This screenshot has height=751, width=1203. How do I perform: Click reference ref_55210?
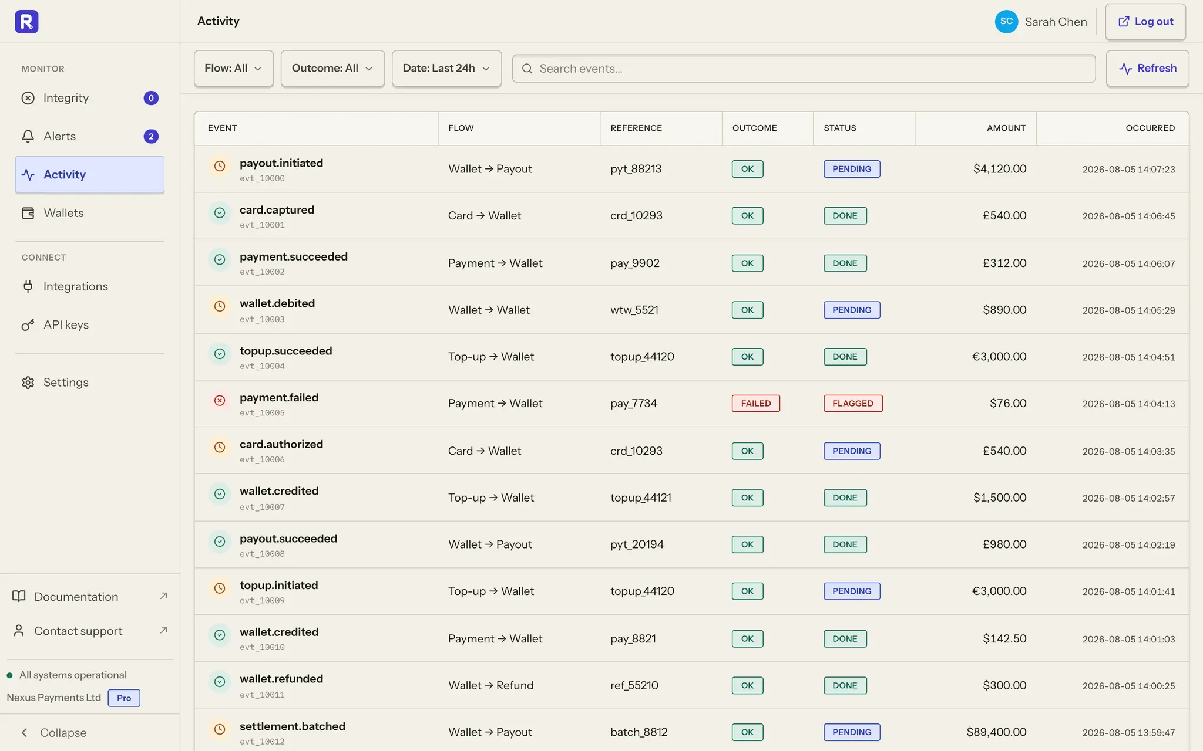(634, 685)
